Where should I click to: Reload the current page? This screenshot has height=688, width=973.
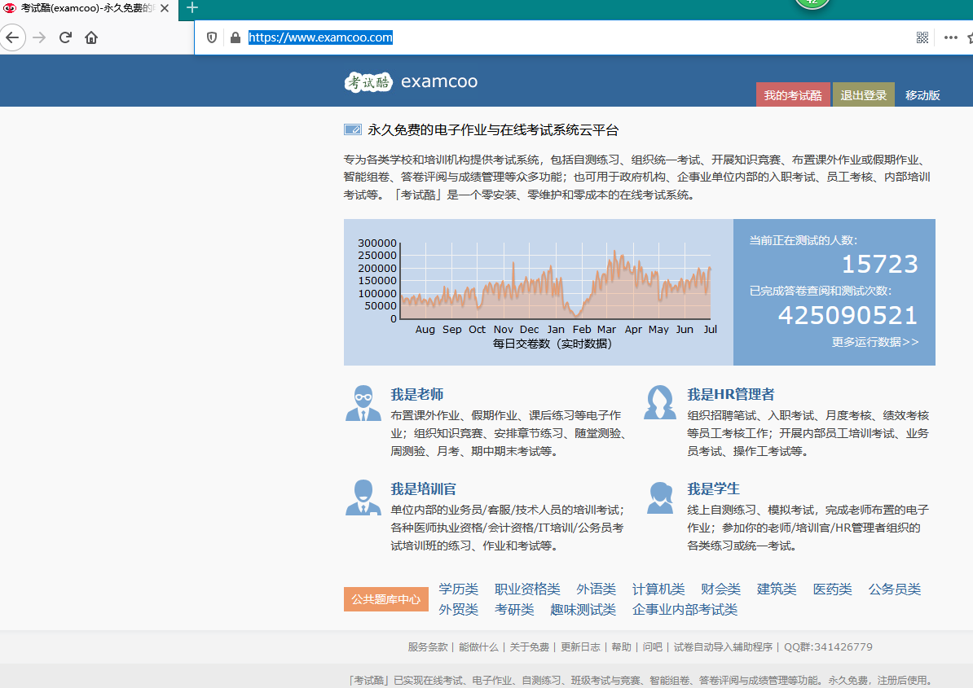click(x=65, y=37)
